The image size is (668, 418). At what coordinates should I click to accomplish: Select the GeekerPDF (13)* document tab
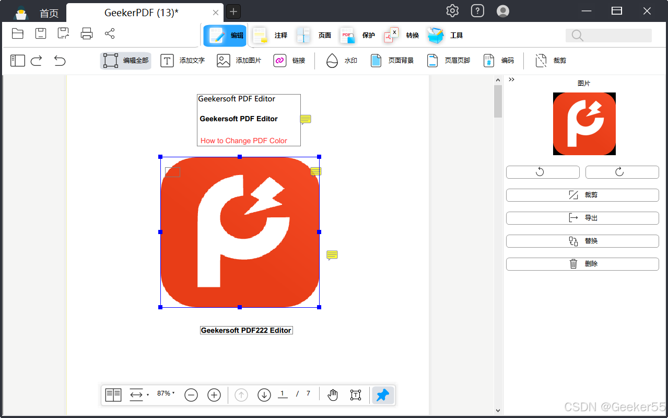142,13
